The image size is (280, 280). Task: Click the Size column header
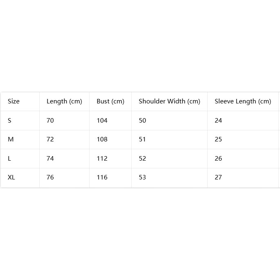13,101
